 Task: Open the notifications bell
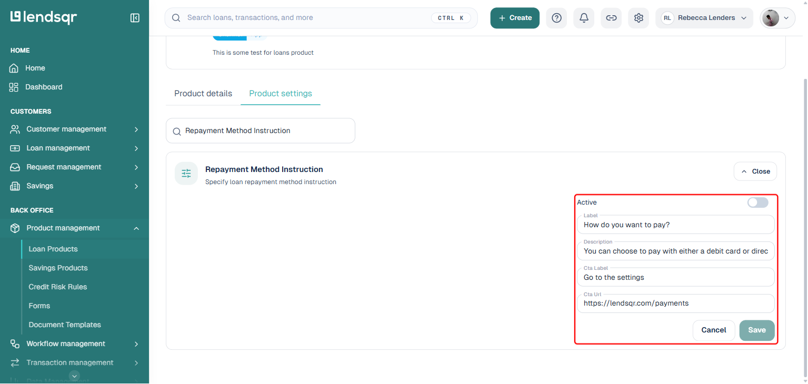(584, 18)
